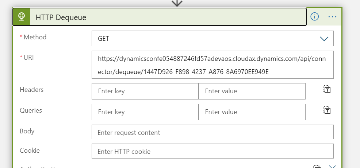Click the Body request content field
This screenshot has width=360, height=168.
pyautogui.click(x=212, y=132)
